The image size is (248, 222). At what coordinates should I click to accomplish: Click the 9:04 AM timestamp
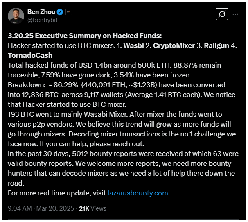click(x=20, y=208)
